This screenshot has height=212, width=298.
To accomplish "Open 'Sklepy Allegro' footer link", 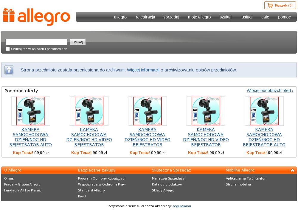I will tap(163, 190).
